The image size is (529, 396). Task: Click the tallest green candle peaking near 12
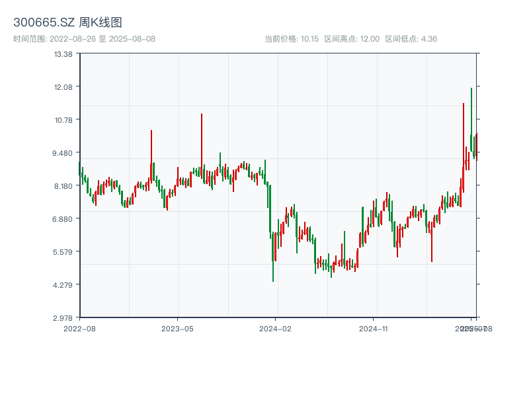coord(471,119)
